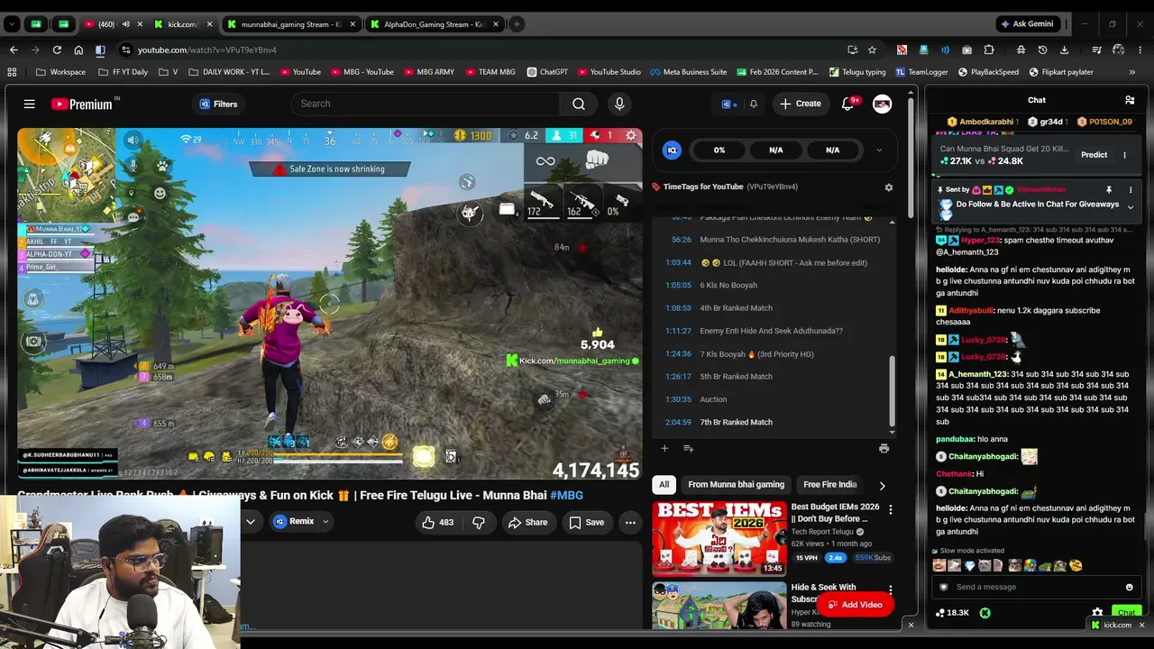Open TimeTags settings gear
This screenshot has width=1154, height=649.
pyautogui.click(x=889, y=187)
